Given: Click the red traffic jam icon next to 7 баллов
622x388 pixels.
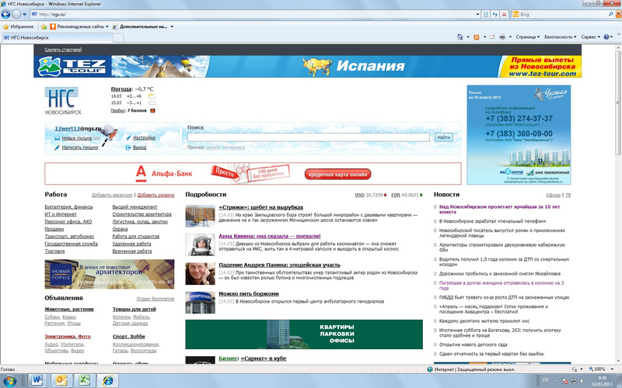Looking at the screenshot, I should pos(152,110).
